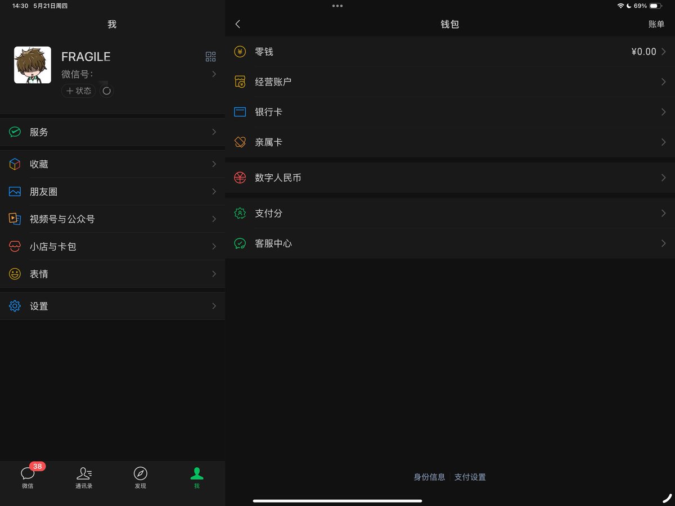
Task: Open 账单 bills in the top bar
Action: 656,24
